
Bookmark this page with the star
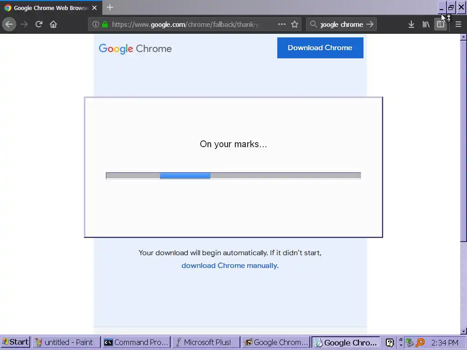tap(295, 24)
